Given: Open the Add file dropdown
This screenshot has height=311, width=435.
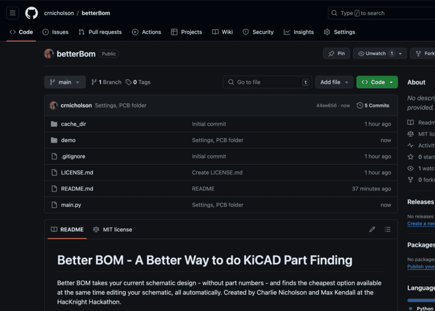Looking at the screenshot, I should tap(334, 82).
